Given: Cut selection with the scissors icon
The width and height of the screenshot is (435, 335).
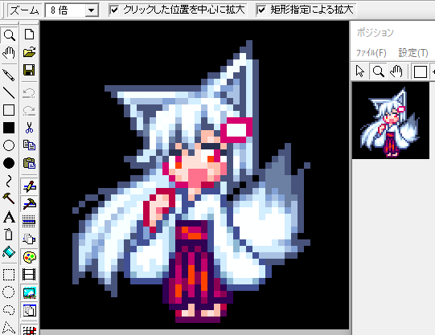Looking at the screenshot, I should 29,128.
